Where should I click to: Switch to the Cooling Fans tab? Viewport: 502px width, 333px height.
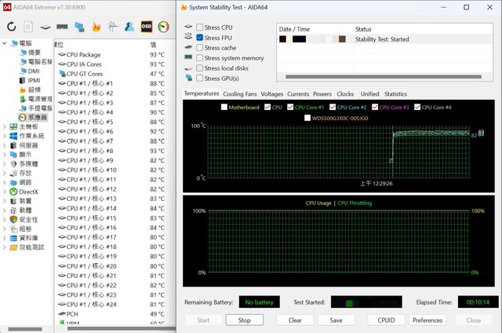[240, 93]
